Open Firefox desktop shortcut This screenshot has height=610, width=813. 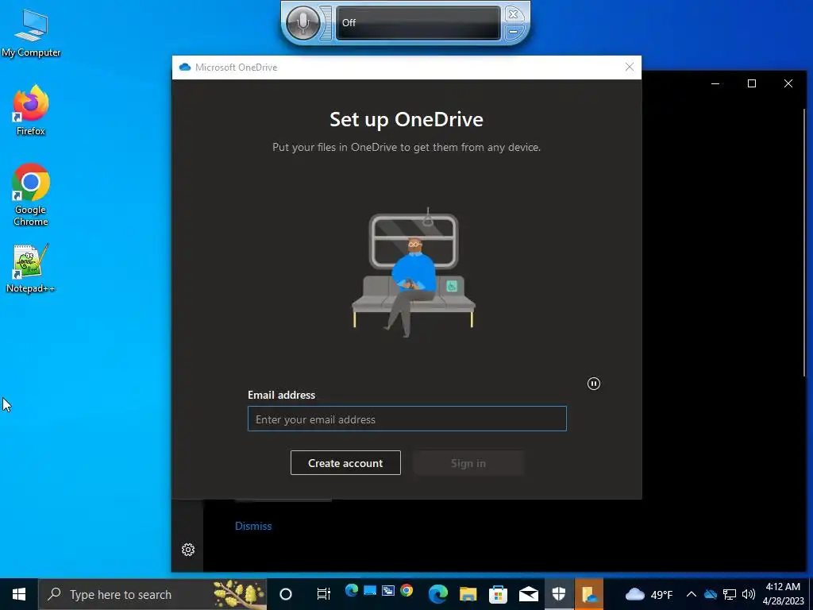[x=31, y=110]
